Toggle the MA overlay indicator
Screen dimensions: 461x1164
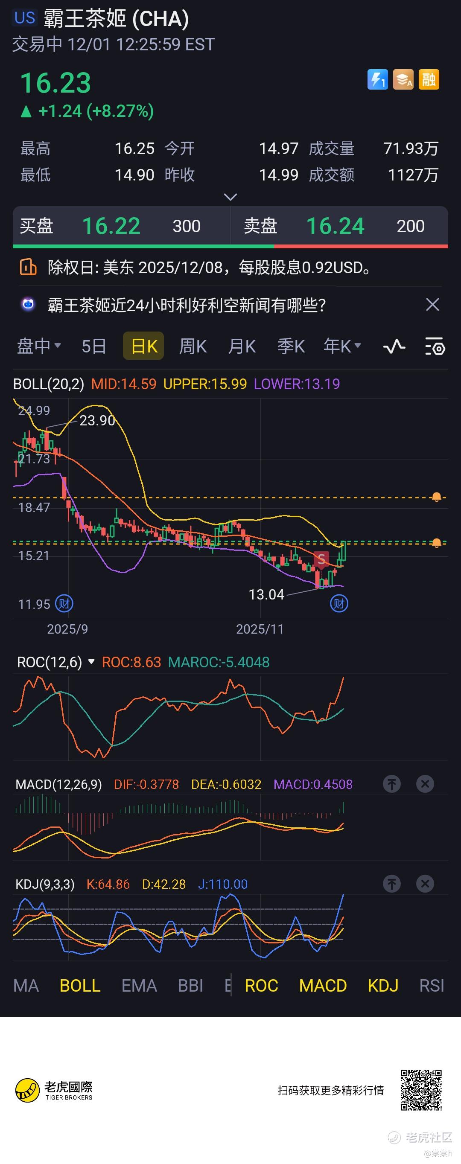(x=26, y=986)
